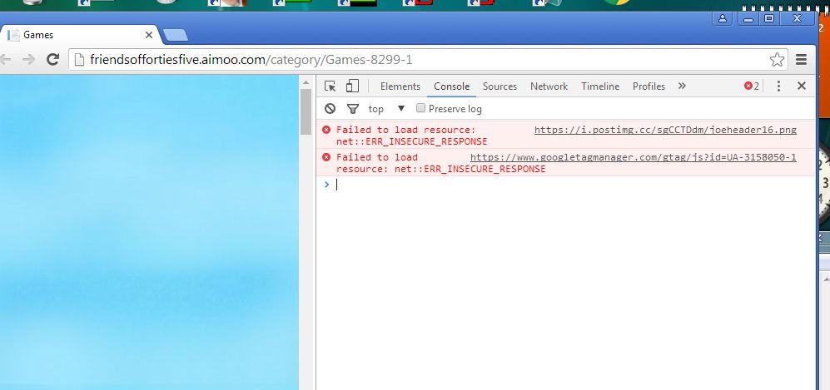Go back to previous page
This screenshot has height=390, width=830.
[x=5, y=59]
